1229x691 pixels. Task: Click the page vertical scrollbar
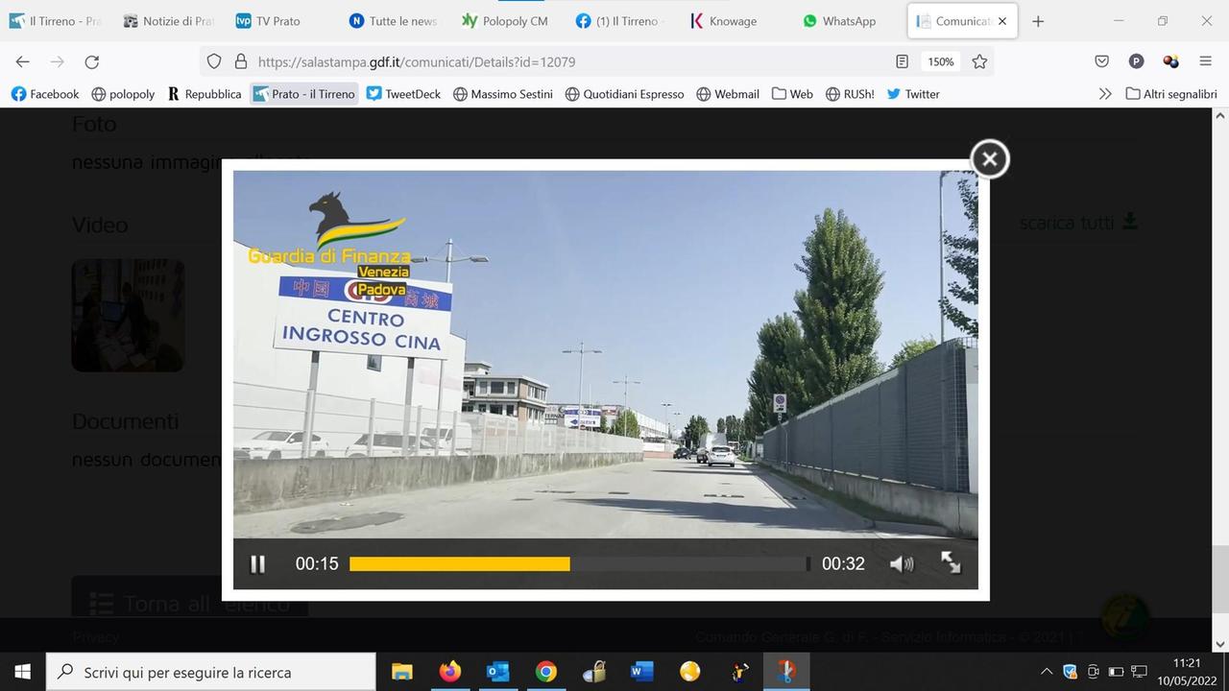1220,579
